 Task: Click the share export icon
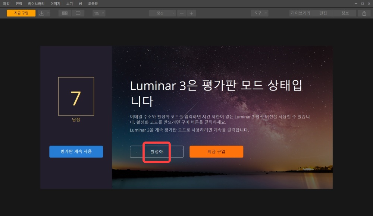[x=364, y=13]
